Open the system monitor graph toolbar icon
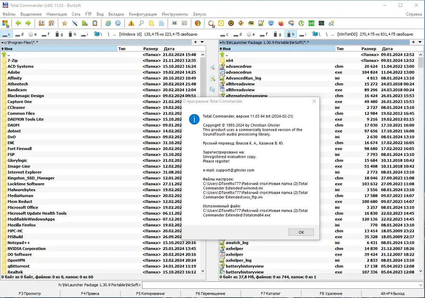 tap(321, 23)
